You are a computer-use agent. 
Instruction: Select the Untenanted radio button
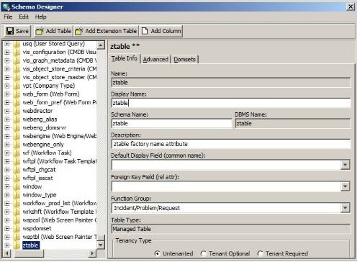(x=158, y=253)
